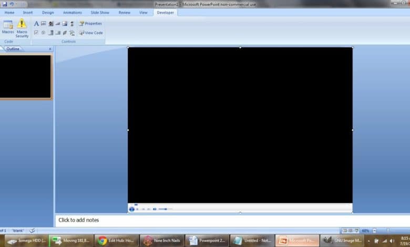Image resolution: width=410 pixels, height=247 pixels.
Task: Open Properties for the selected control
Action: (90, 24)
